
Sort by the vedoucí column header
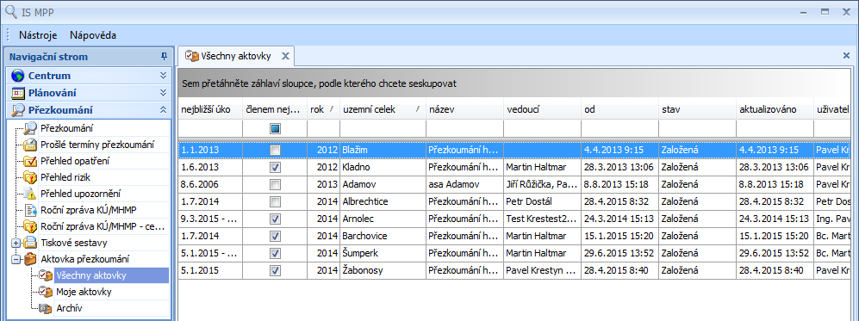[542, 109]
